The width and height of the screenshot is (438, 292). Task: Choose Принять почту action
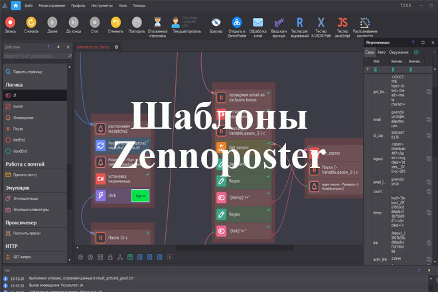(35, 175)
